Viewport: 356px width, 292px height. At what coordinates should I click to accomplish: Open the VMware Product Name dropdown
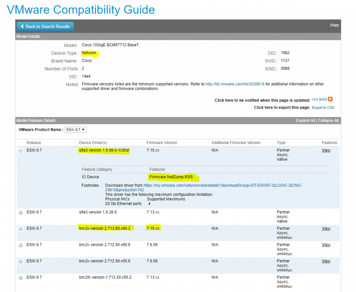[75, 129]
